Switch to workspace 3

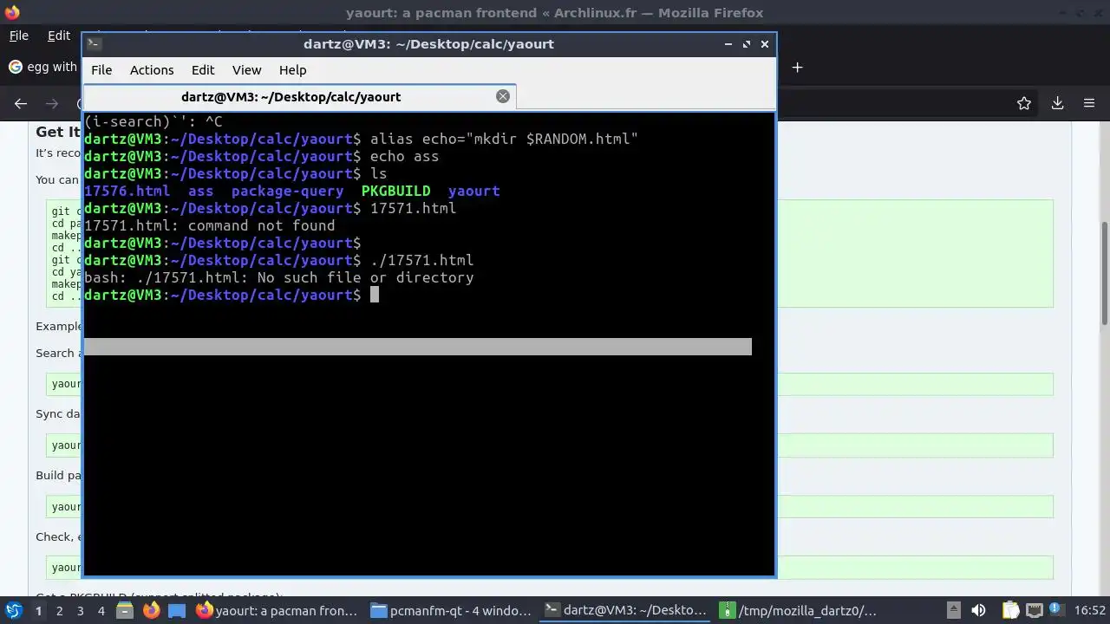(80, 610)
